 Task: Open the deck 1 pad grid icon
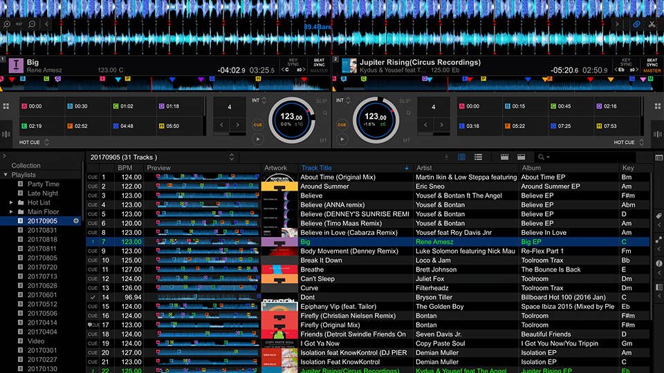tap(6, 106)
